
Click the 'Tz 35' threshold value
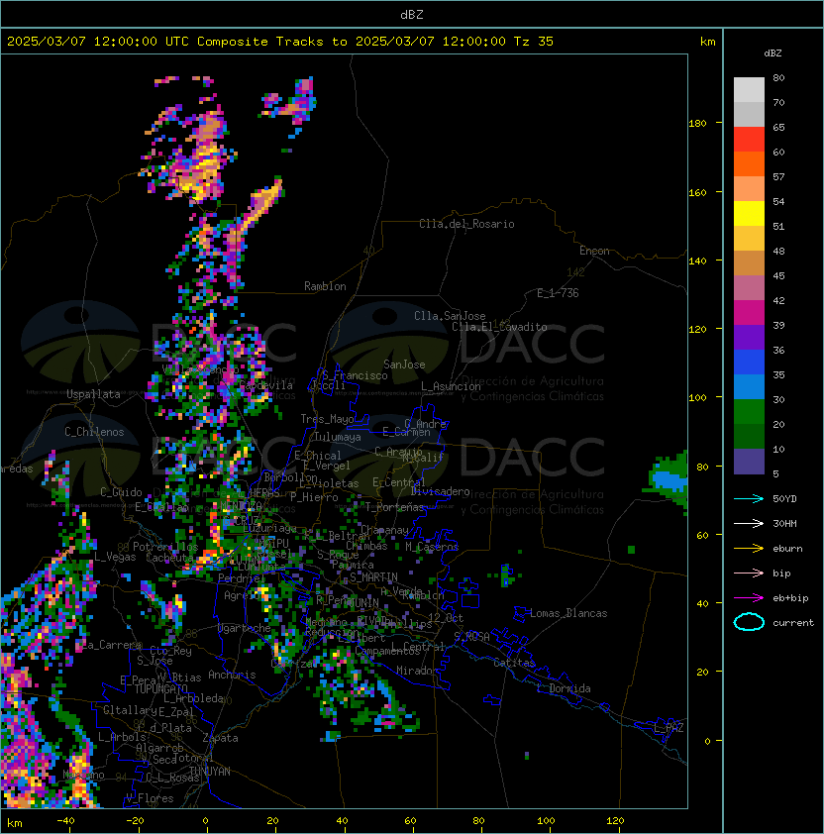tap(534, 42)
